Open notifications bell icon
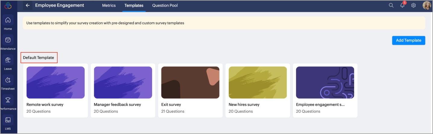This screenshot has height=134, width=433. pyautogui.click(x=402, y=5)
